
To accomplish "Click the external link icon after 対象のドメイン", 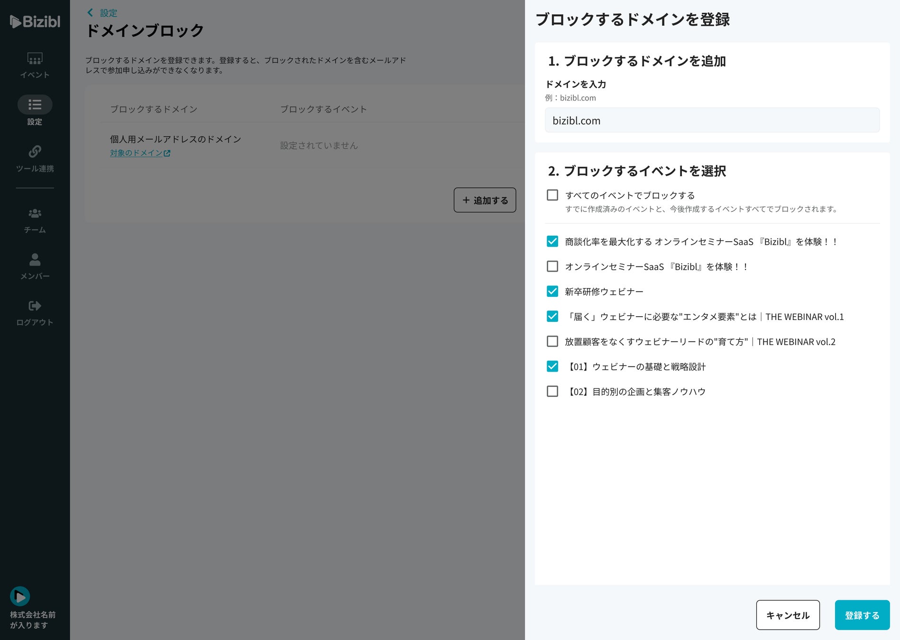I will [x=167, y=153].
